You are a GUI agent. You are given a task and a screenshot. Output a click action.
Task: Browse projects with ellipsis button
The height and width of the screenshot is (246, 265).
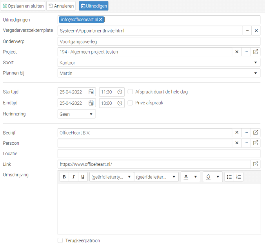[x=246, y=52]
